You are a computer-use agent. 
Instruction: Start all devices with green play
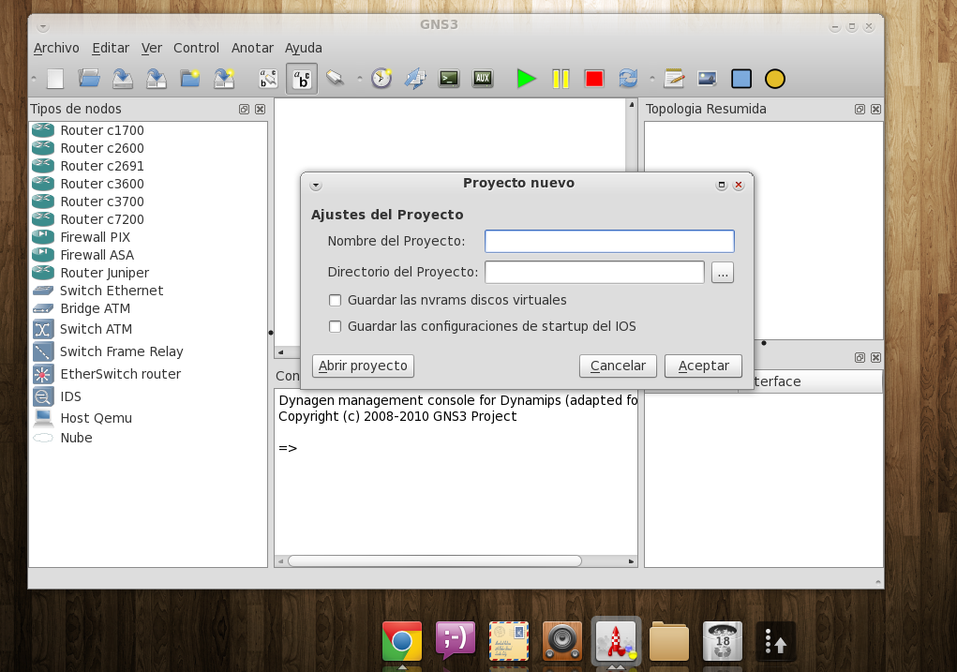526,79
